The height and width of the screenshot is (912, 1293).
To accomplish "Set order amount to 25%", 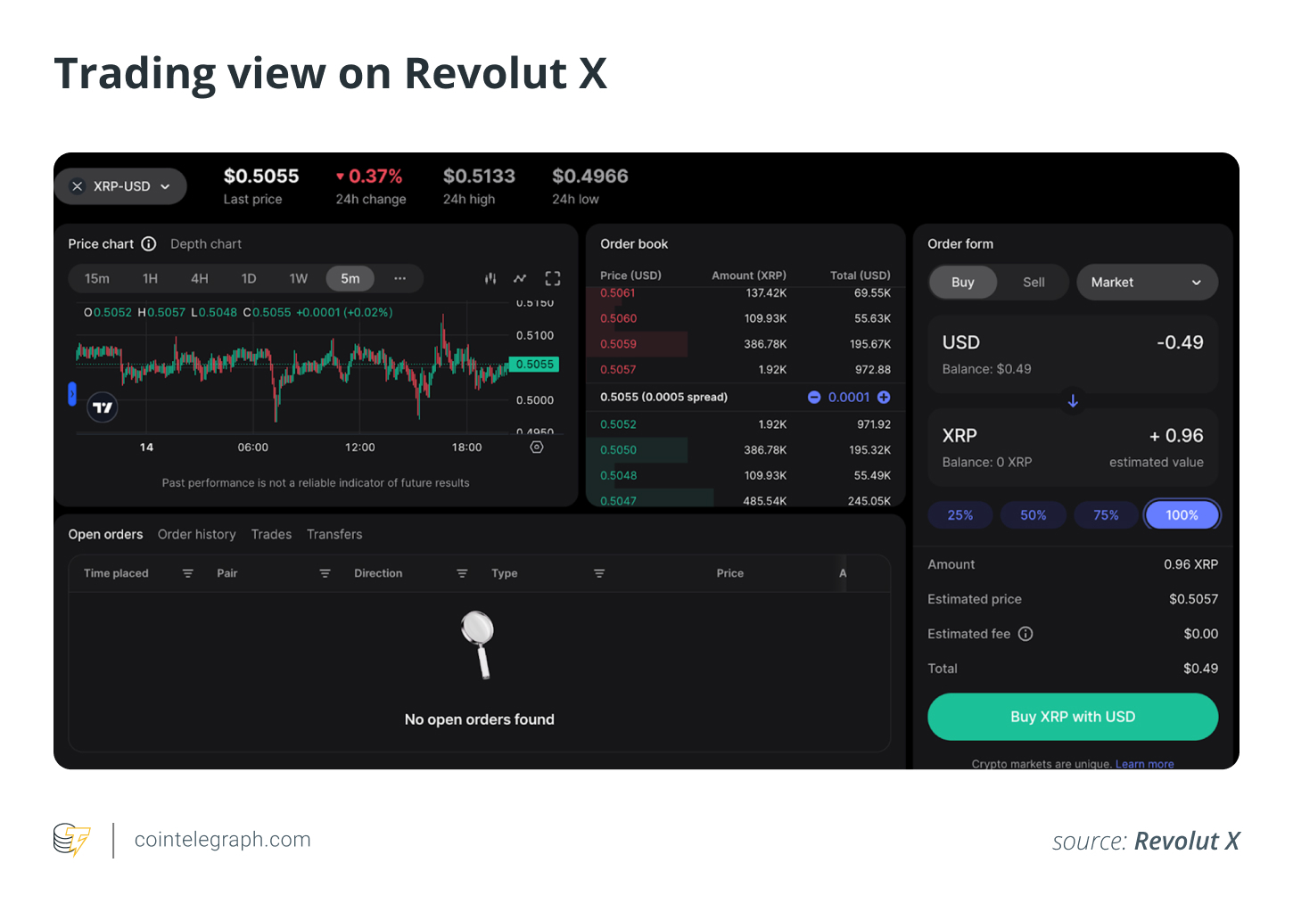I will [960, 515].
